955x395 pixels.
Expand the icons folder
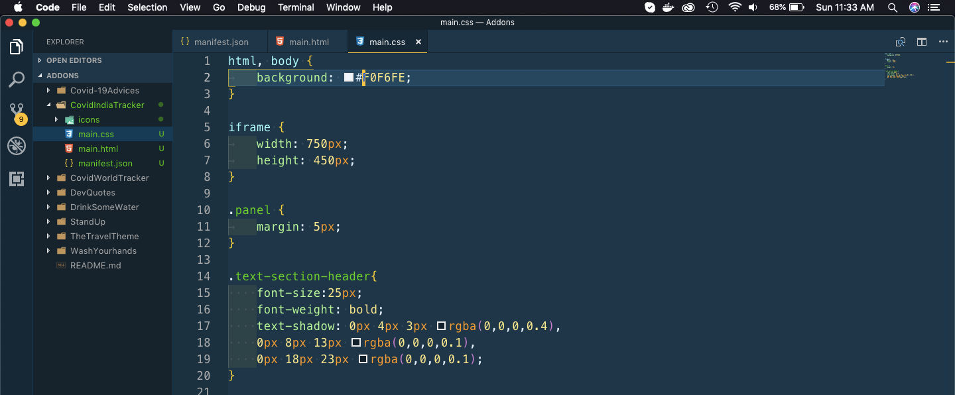56,119
